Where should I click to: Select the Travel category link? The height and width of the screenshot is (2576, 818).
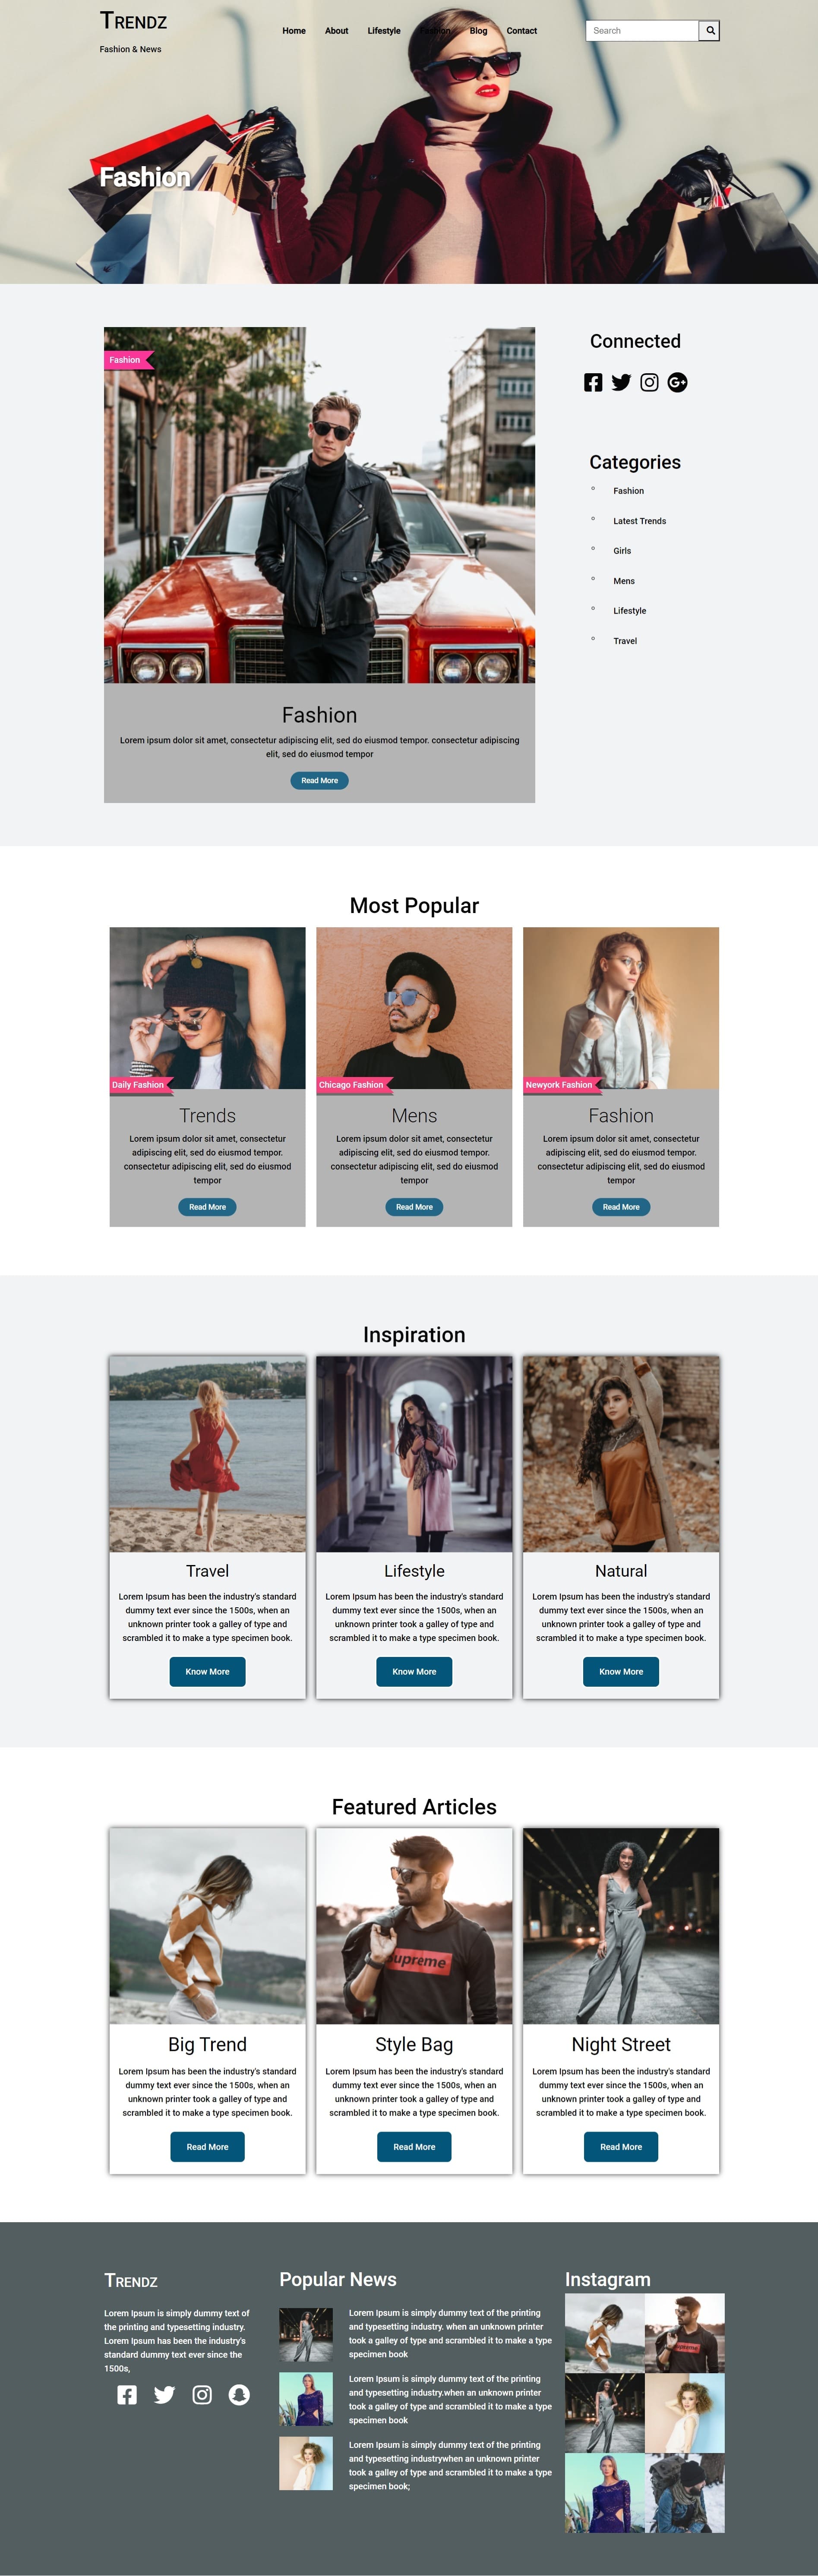(x=625, y=641)
